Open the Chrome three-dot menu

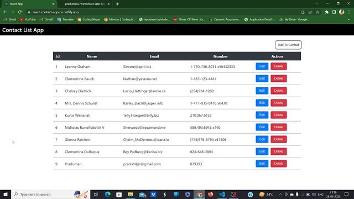pos(349,12)
